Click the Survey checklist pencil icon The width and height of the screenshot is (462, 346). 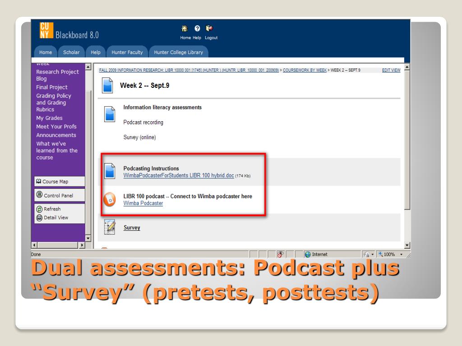(110, 227)
